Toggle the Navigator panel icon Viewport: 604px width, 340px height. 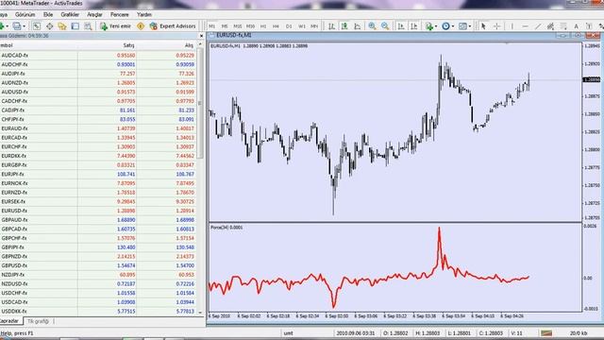[x=62, y=26]
